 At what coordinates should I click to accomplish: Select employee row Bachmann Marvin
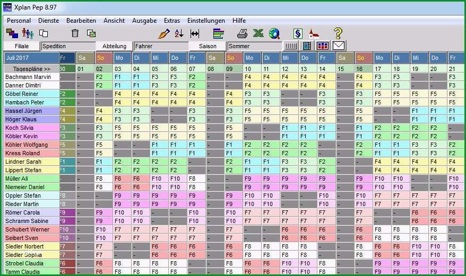pos(31,77)
